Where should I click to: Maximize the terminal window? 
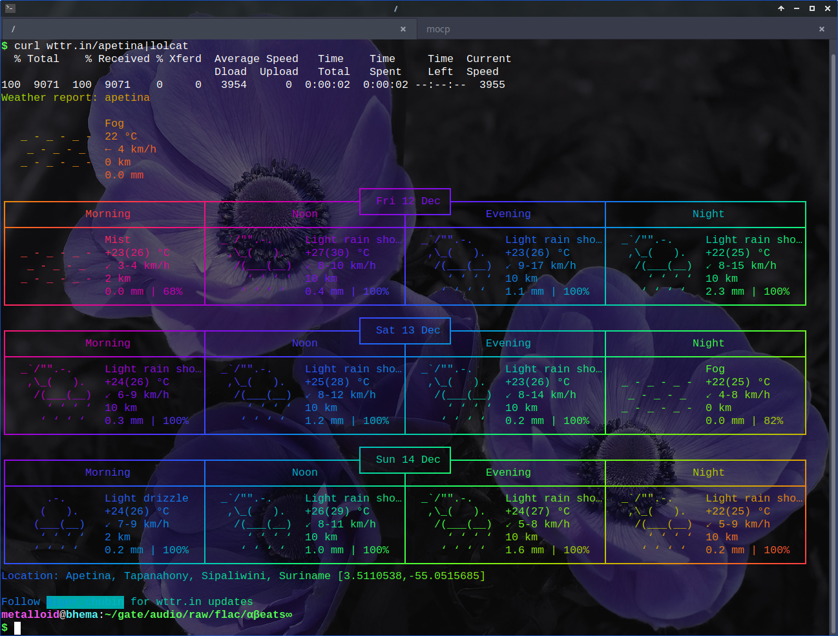click(812, 8)
